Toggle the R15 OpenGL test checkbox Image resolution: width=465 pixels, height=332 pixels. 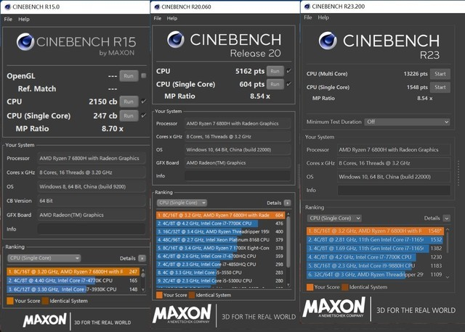pos(142,75)
